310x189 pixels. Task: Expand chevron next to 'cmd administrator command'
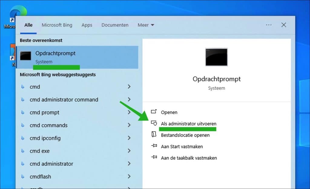129,99
